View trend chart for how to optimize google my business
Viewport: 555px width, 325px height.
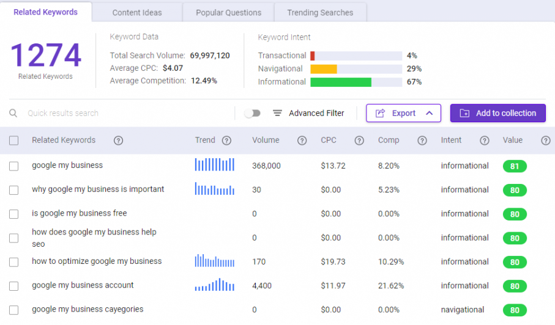pos(215,261)
